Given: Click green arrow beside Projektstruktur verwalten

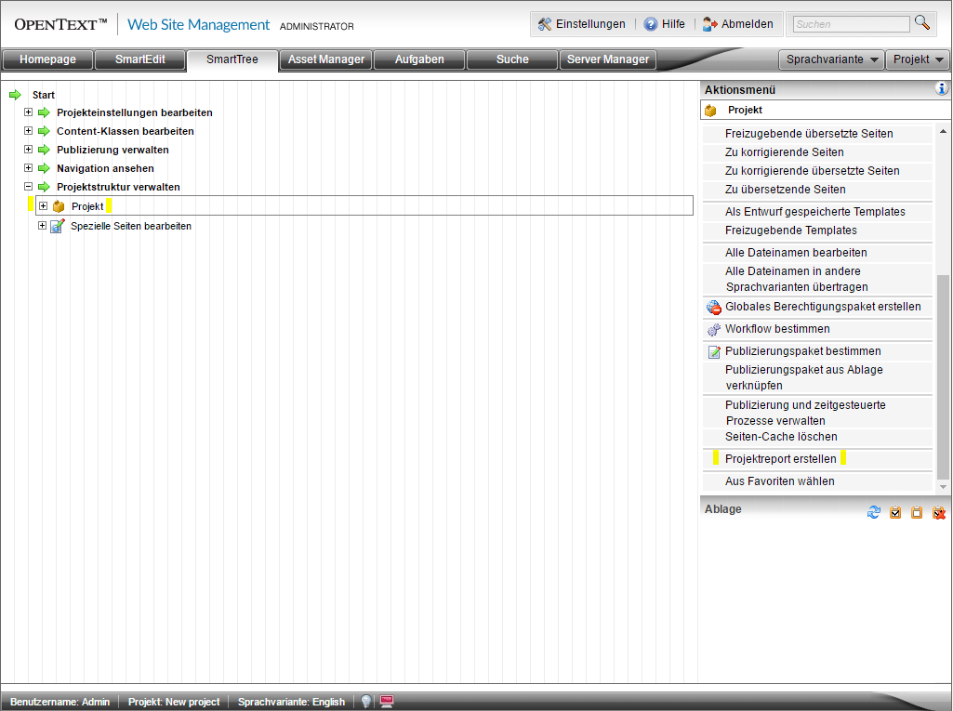Looking at the screenshot, I should (44, 187).
